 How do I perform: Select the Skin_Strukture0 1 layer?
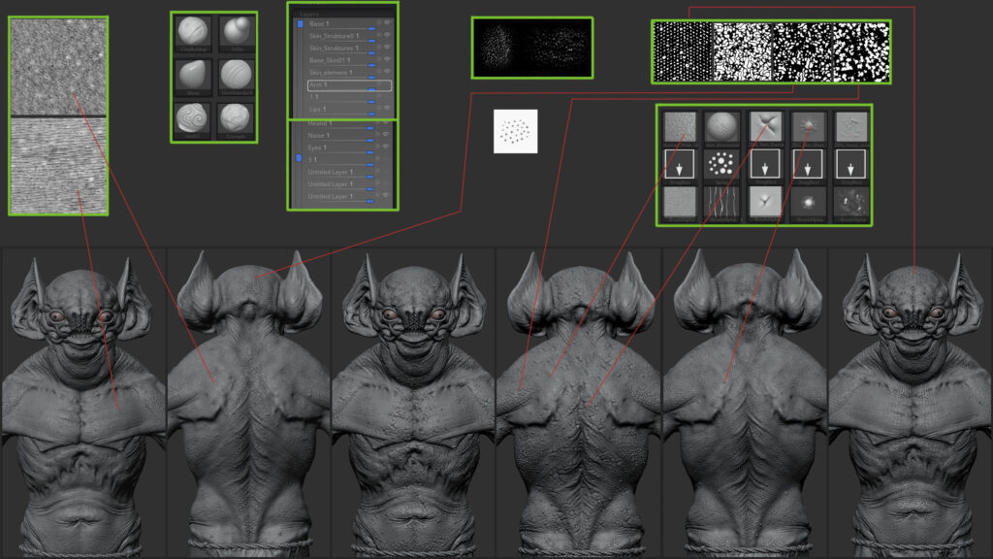point(349,36)
